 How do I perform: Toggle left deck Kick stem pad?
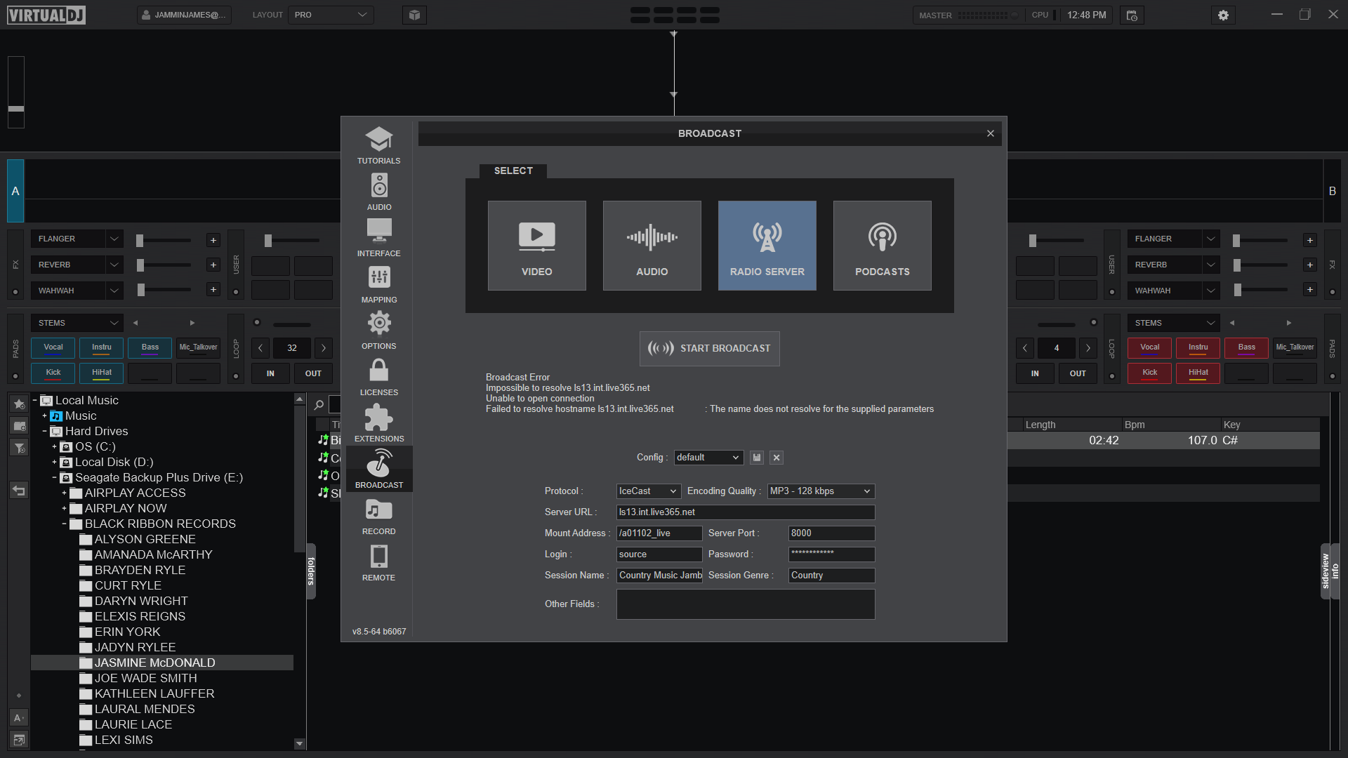(53, 373)
